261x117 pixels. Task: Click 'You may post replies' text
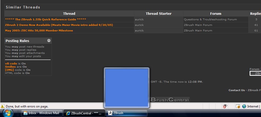21,50
